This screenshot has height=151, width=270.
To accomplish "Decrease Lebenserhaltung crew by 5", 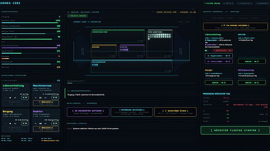I will point(5,98).
